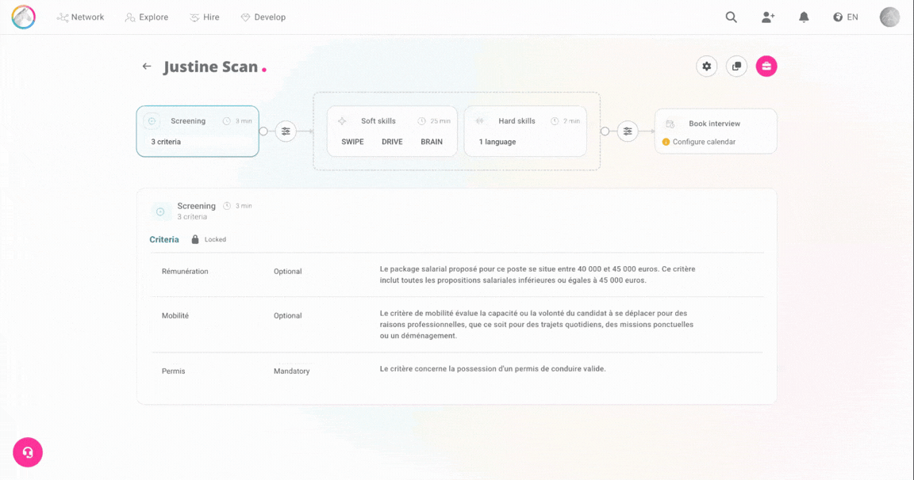This screenshot has height=480, width=914.
Task: Open the notifications bell
Action: pyautogui.click(x=804, y=17)
